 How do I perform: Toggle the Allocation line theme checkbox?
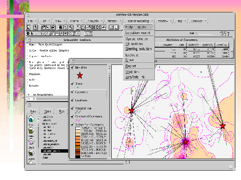pyautogui.click(x=72, y=108)
